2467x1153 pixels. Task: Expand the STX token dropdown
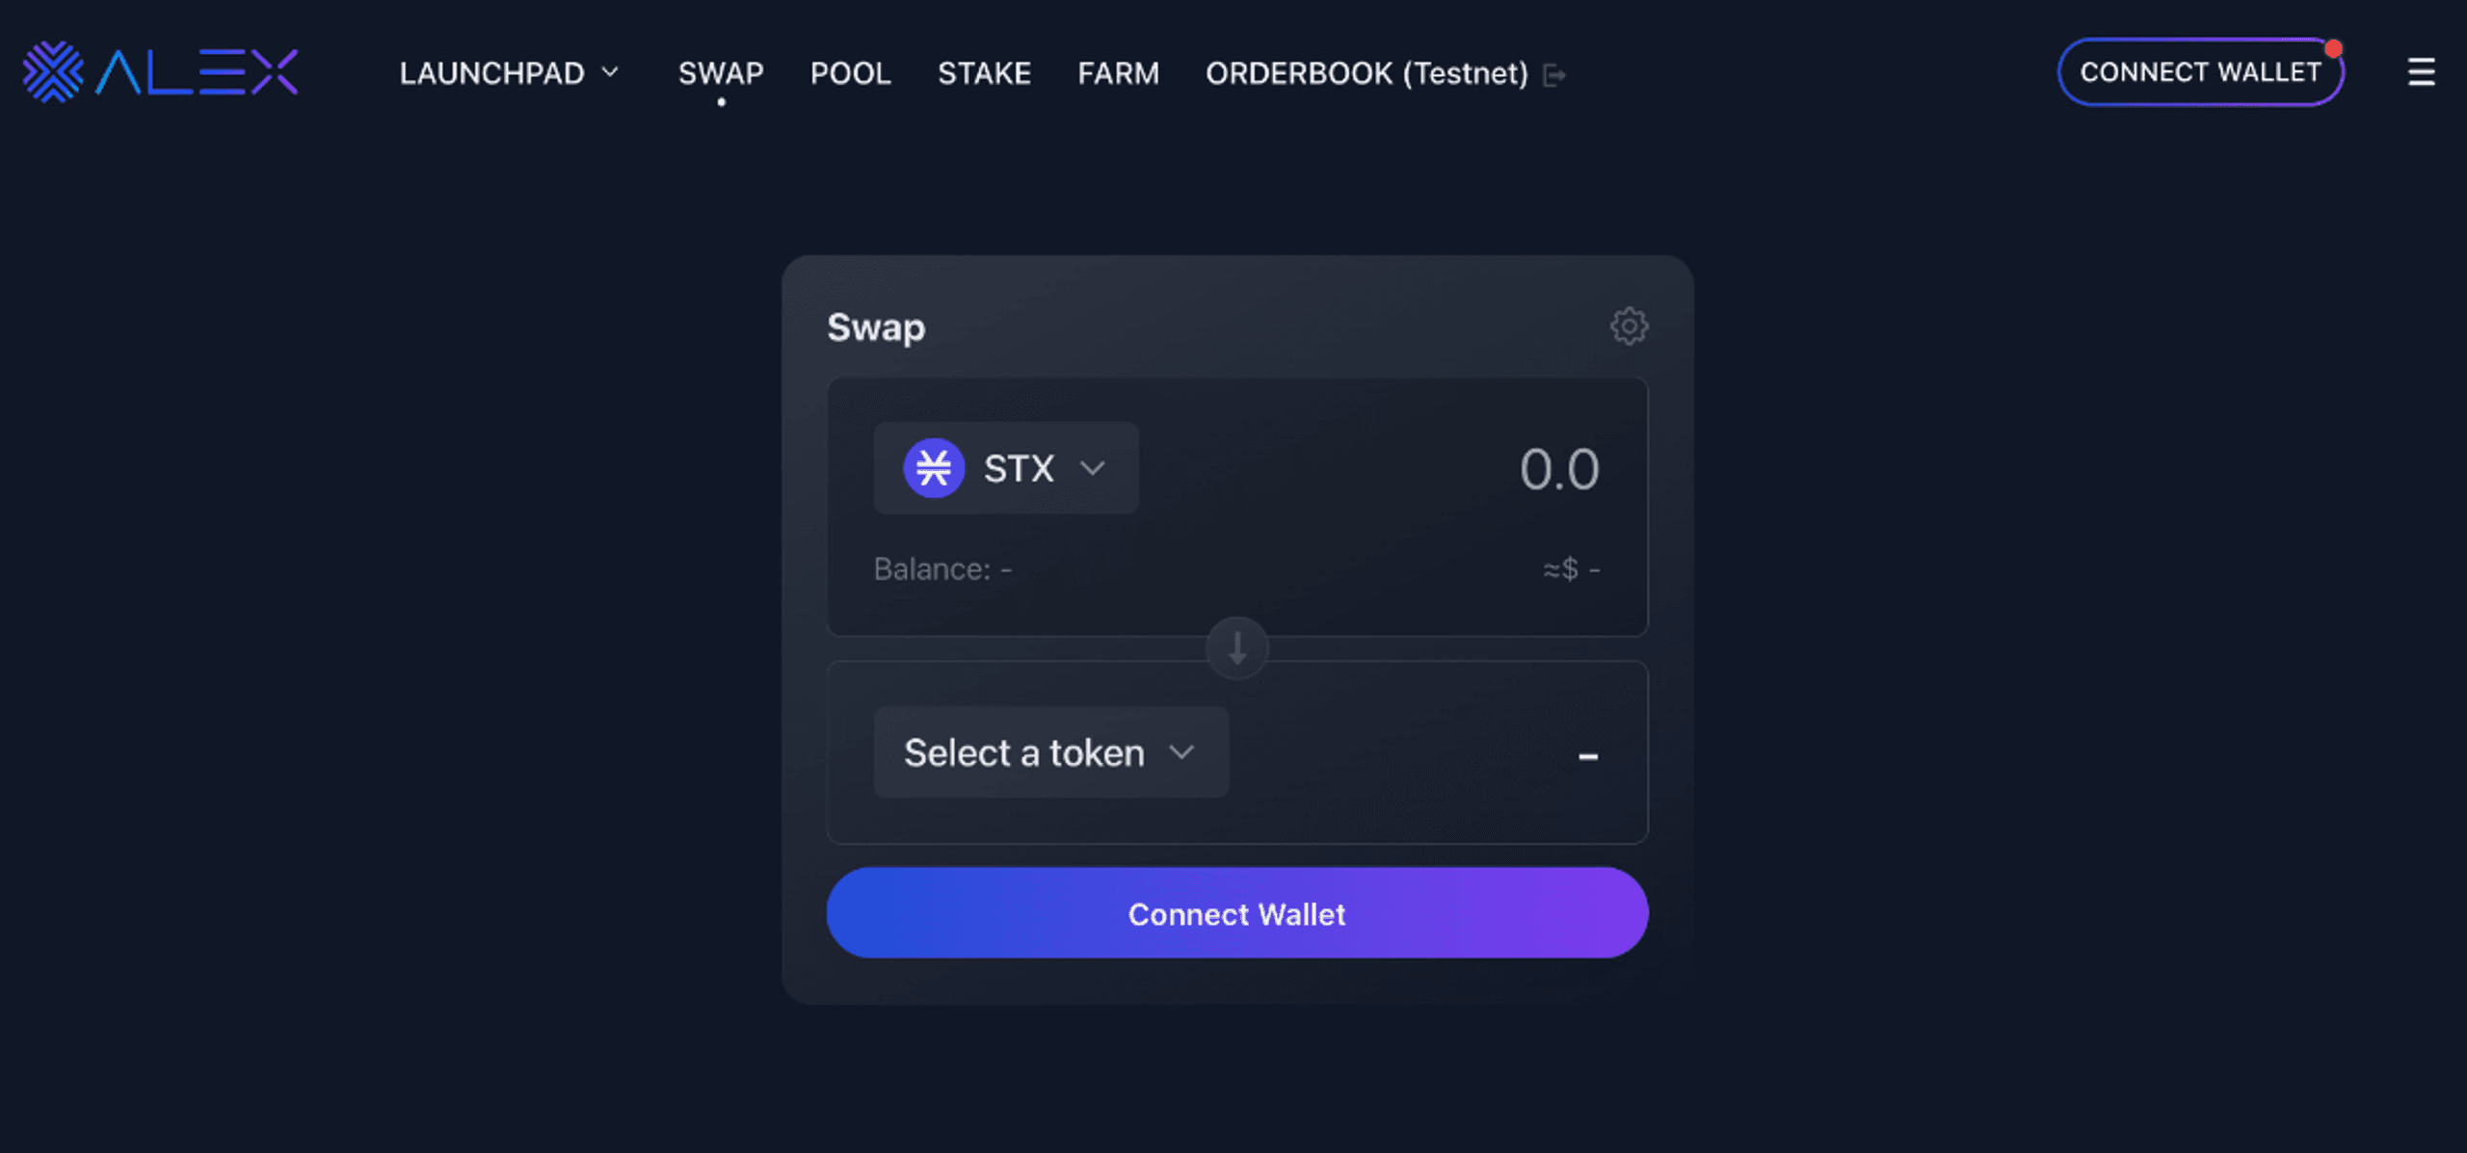pos(1005,467)
